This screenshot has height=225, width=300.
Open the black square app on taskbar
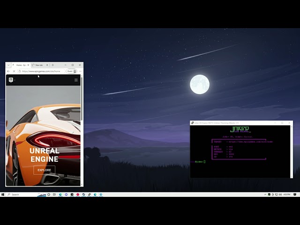(72, 195)
